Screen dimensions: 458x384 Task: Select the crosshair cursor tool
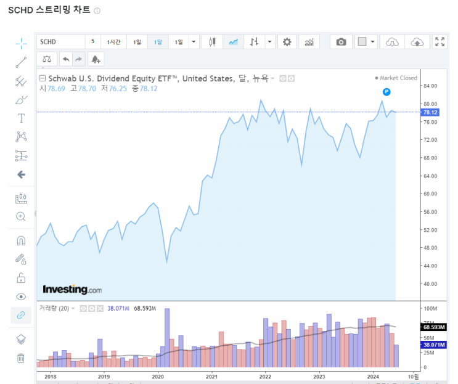pos(21,44)
